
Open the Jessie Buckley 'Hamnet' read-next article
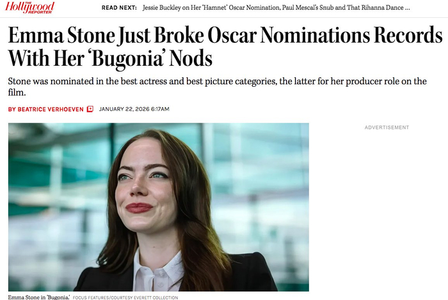256,8
